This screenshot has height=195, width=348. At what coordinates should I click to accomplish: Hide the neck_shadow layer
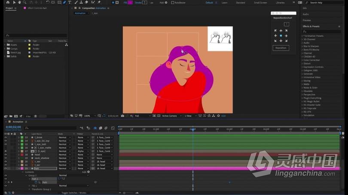coord(6,158)
